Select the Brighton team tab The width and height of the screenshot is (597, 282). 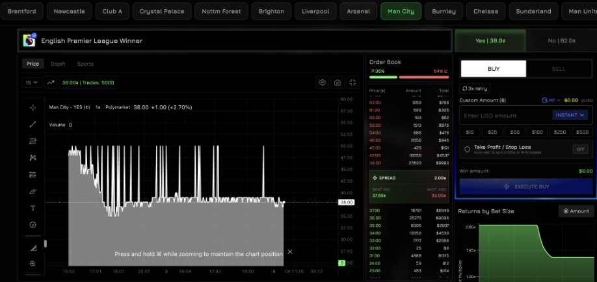271,12
